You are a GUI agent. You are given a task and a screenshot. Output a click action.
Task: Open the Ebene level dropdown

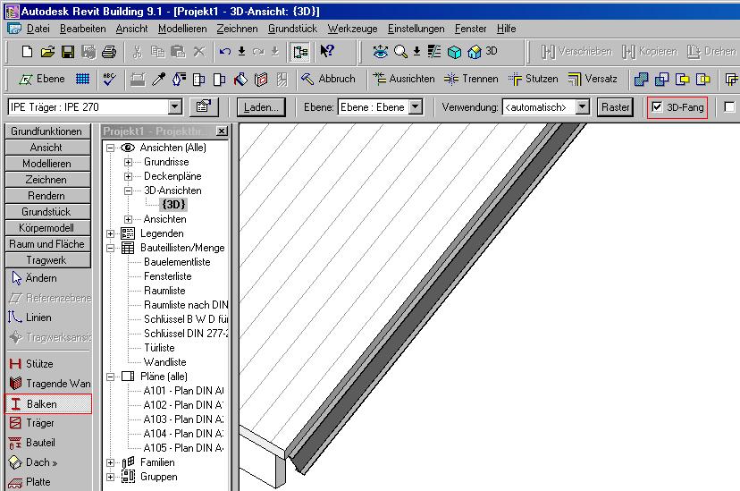[416, 107]
